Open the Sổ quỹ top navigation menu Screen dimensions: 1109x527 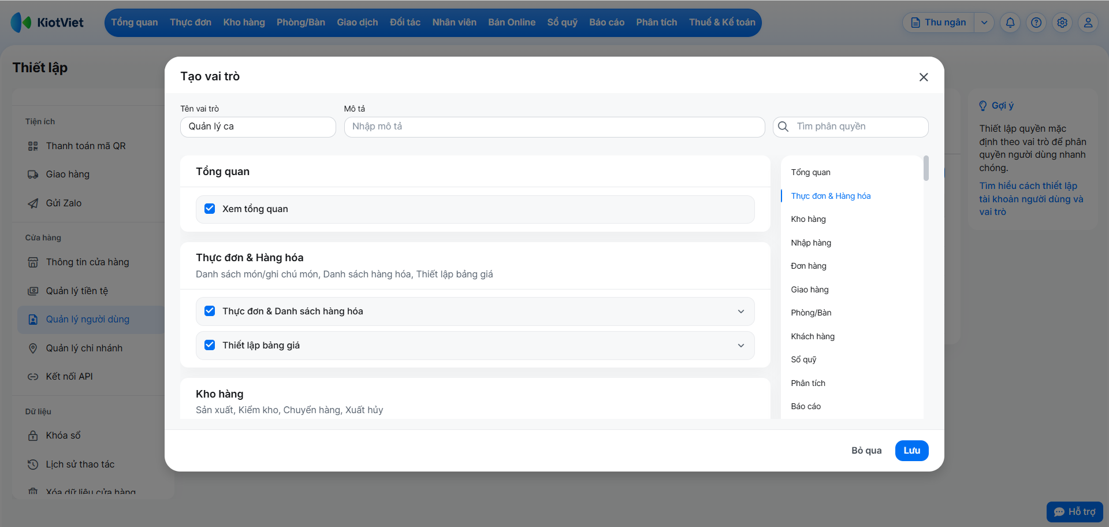click(x=563, y=23)
